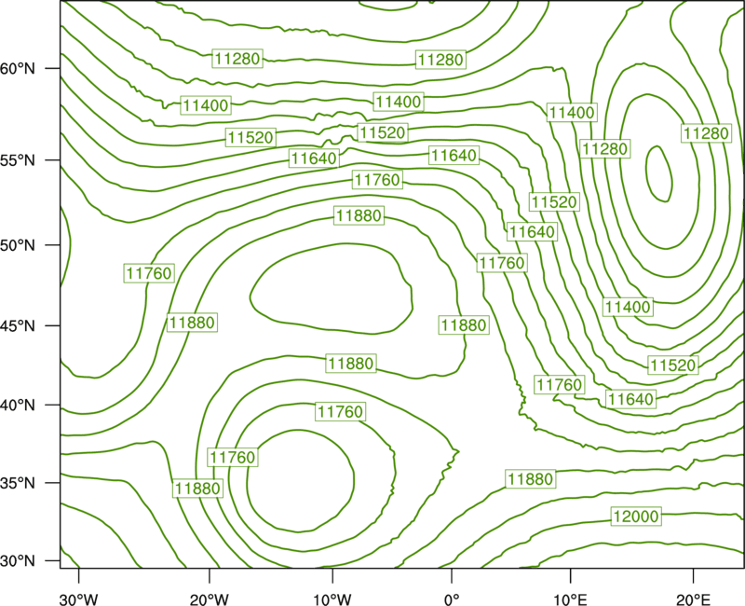
Task: Click the 11760 label just left of the southern low's innermost circle
Action: click(233, 457)
